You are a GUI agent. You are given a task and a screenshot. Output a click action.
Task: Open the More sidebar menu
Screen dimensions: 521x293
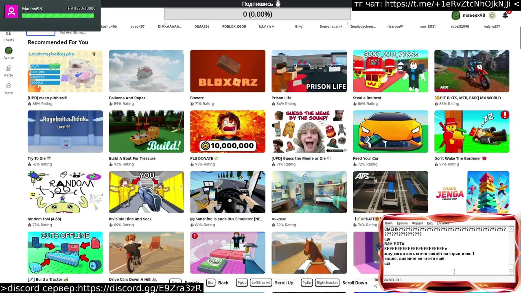pyautogui.click(x=9, y=86)
